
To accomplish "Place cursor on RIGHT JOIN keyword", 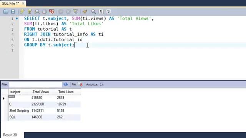I will coord(37,34).
